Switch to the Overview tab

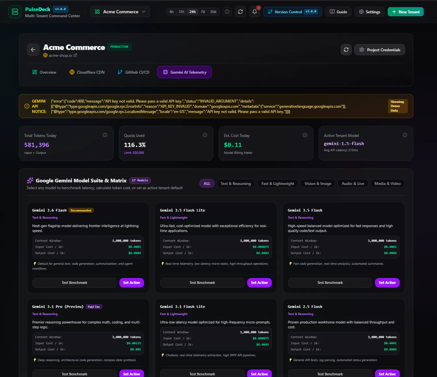(44, 72)
